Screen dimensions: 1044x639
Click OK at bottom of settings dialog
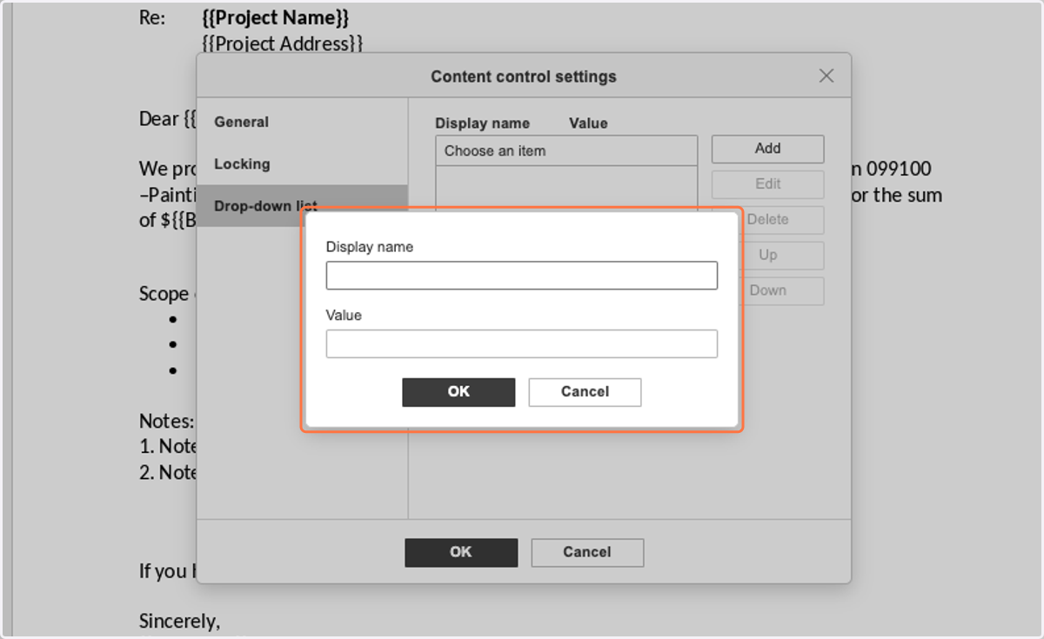[461, 552]
